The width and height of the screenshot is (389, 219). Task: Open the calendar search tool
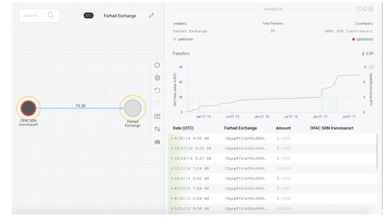click(x=157, y=116)
